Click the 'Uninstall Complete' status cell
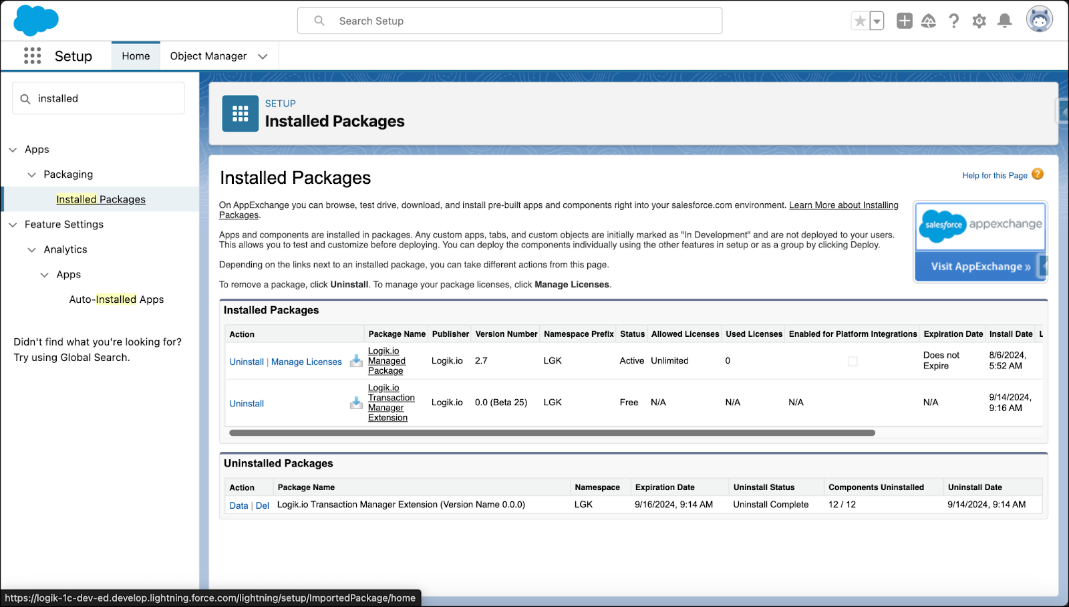The height and width of the screenshot is (607, 1069). [770, 505]
